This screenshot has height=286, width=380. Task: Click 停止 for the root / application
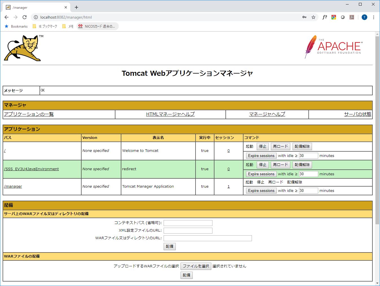263,147
